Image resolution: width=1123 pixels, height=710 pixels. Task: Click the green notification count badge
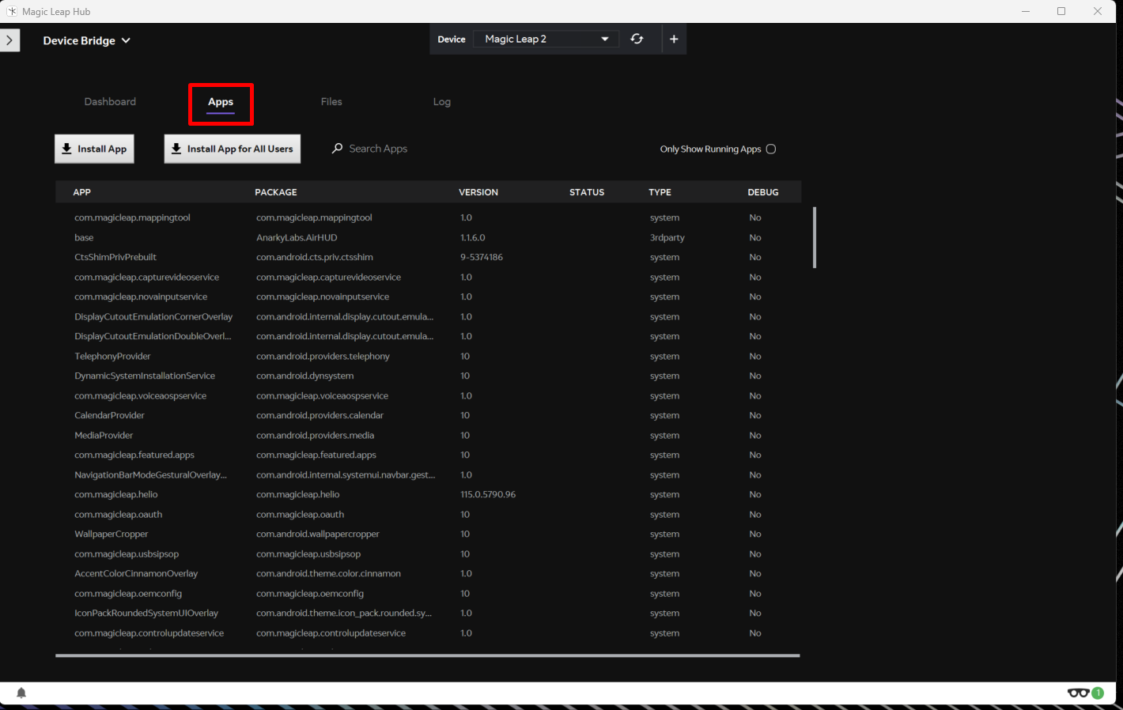[x=1098, y=693]
